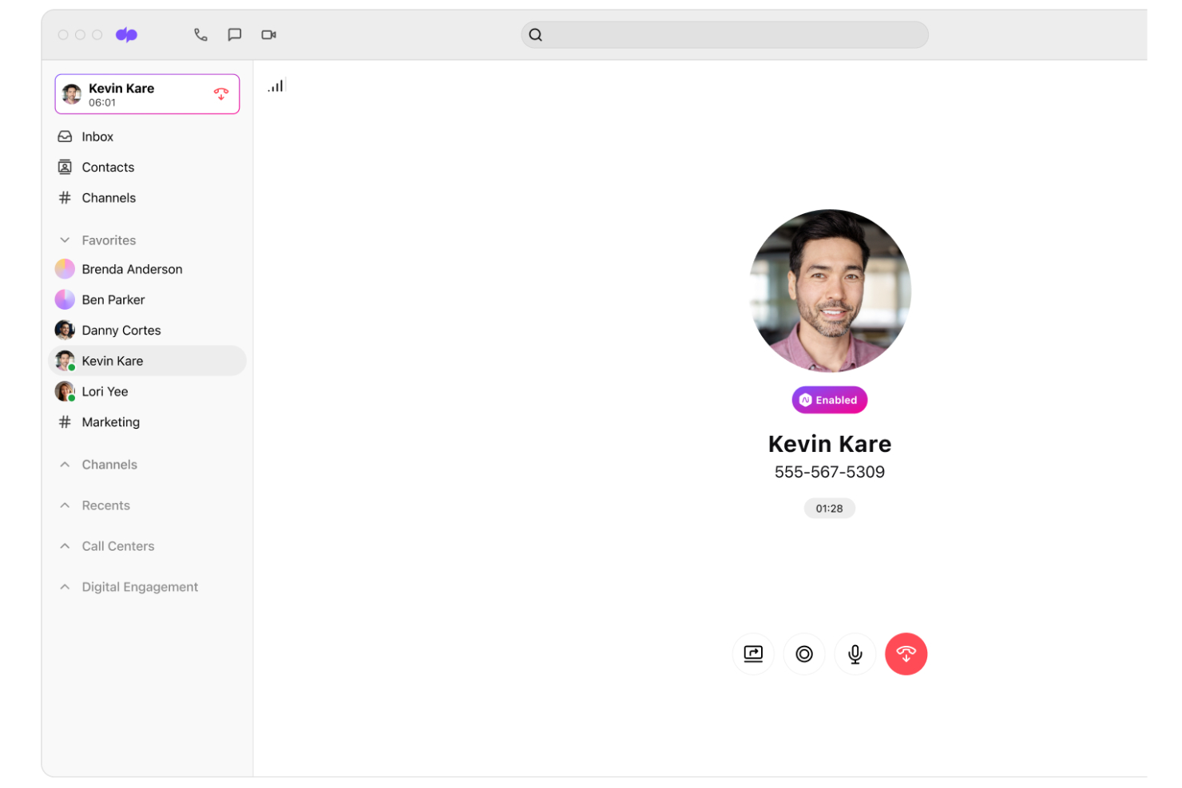Open the messages icon in the top toolbar

[234, 34]
